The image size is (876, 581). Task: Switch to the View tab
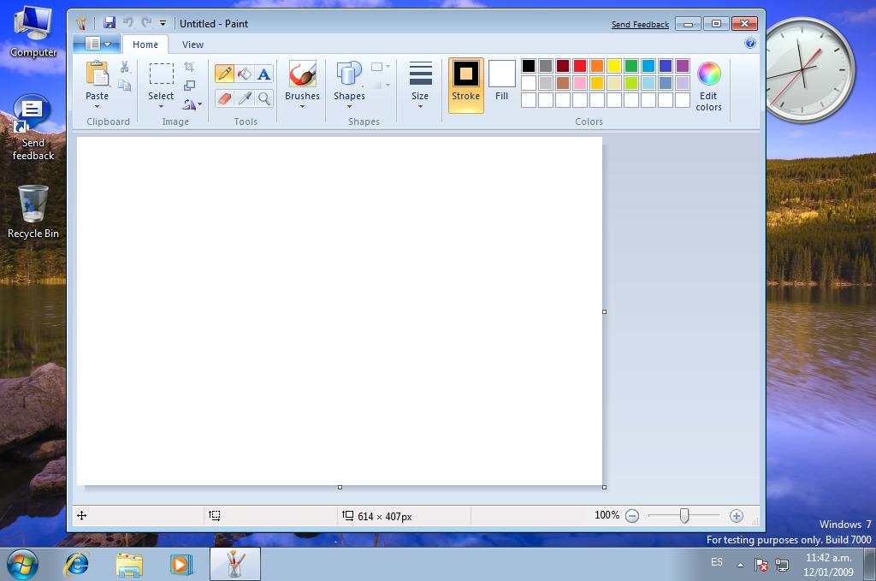192,44
